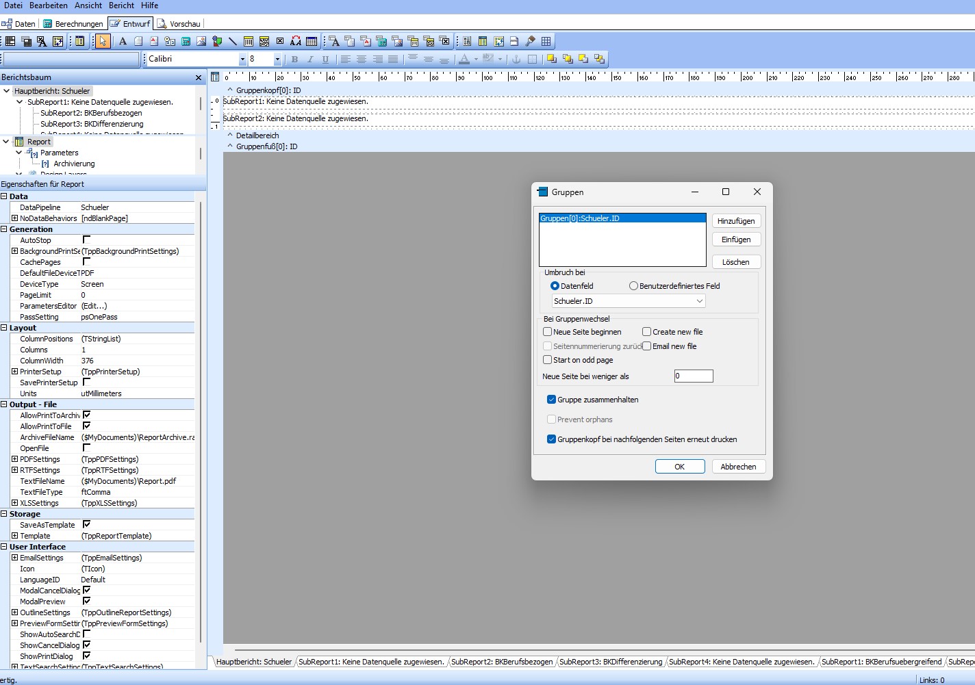
Task: Open the Calibri font name dropdown
Action: pyautogui.click(x=242, y=60)
